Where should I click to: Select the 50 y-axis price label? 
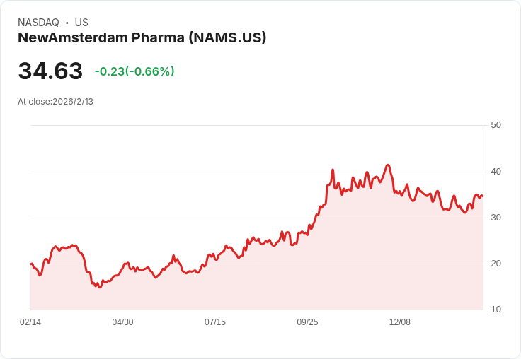[x=496, y=125]
